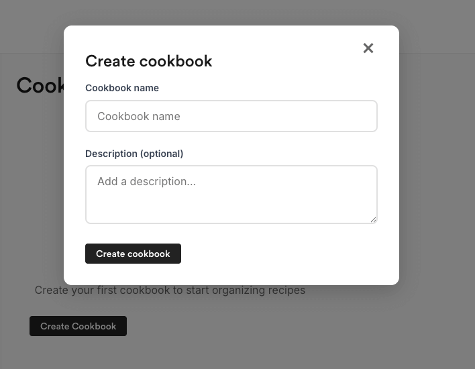
Task: Click the "Create your first cookbook" helper text
Action: pyautogui.click(x=170, y=291)
